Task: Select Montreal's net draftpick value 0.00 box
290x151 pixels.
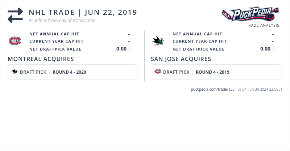Action: tap(121, 49)
